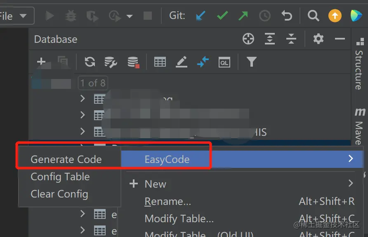Screen dimensions: 368x237
Task: Open the colorful plugin logo icon
Action: point(356,16)
